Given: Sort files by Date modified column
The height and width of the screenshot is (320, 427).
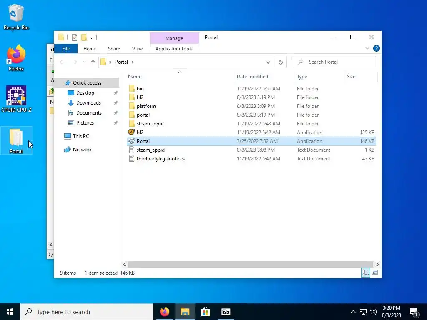Looking at the screenshot, I should [x=264, y=77].
